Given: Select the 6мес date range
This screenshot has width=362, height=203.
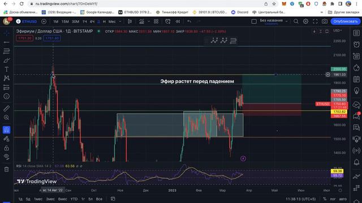Looking at the screenshot, I should pyautogui.click(x=62, y=199).
